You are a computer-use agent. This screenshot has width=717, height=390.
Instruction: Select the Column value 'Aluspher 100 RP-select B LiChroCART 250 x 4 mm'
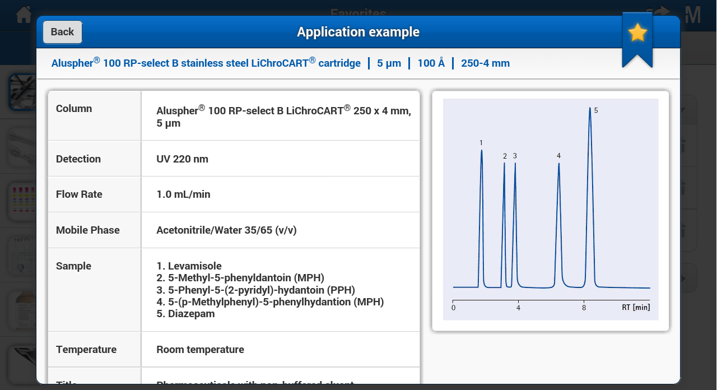pos(284,116)
